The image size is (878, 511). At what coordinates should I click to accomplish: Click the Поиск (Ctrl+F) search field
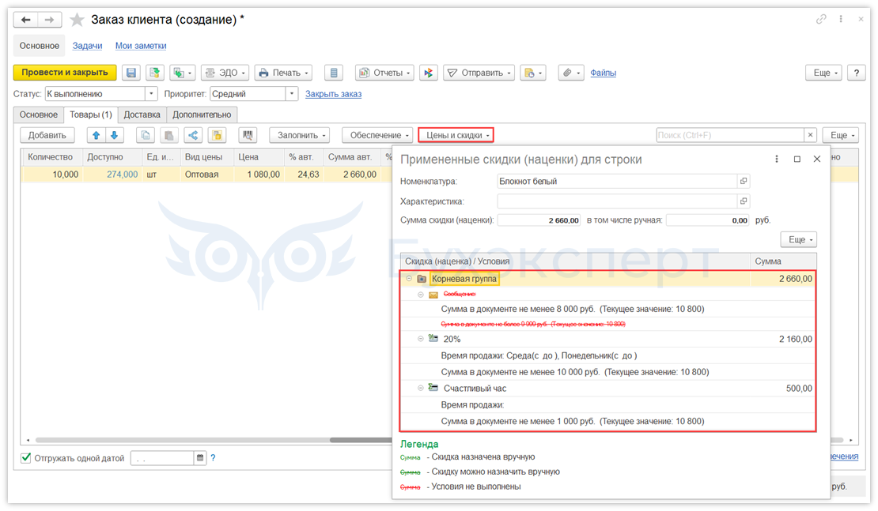click(730, 135)
